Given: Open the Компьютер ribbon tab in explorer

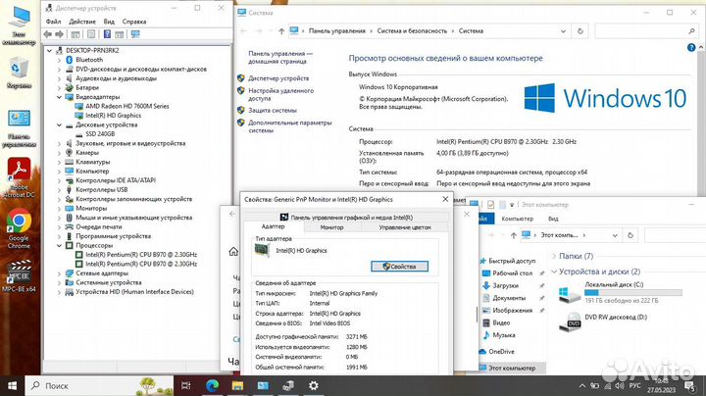Looking at the screenshot, I should (x=518, y=219).
